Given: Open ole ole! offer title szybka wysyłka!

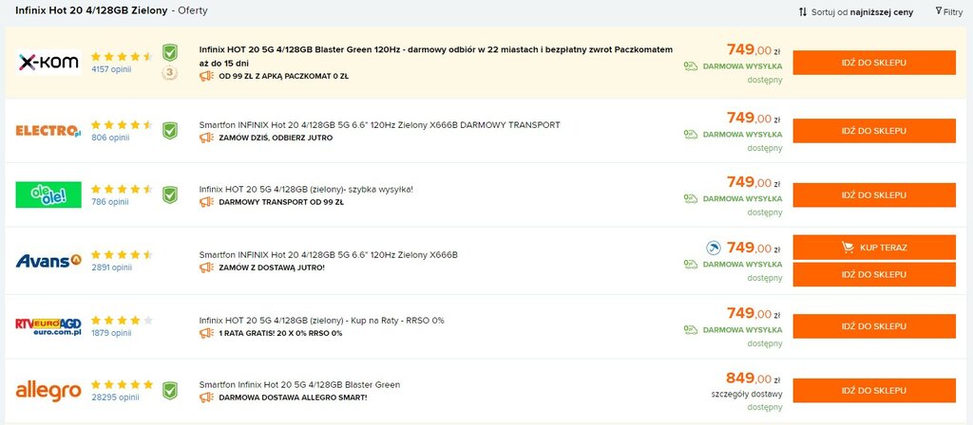Looking at the screenshot, I should coord(306,190).
